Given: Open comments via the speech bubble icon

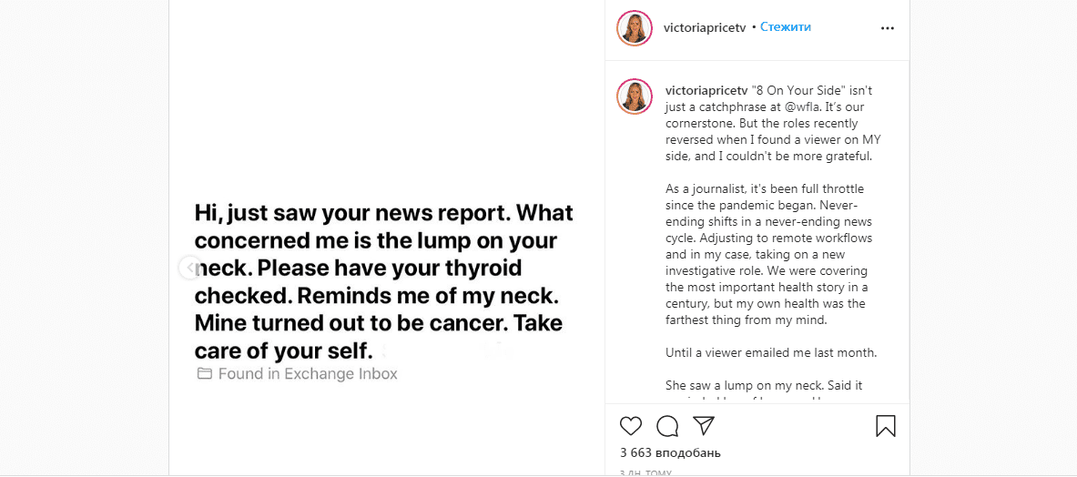Looking at the screenshot, I should click(x=667, y=425).
